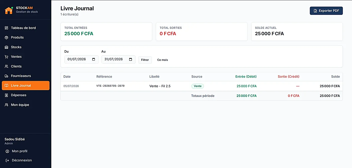Select the 05/07/2026 date cell
352x168 pixels.
[71, 86]
